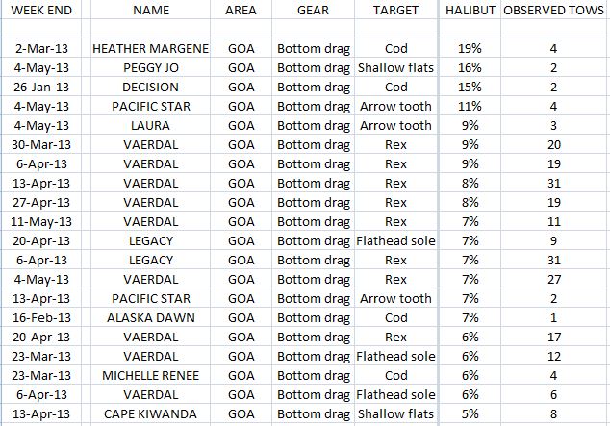Click the LAURA name cell

click(x=150, y=125)
